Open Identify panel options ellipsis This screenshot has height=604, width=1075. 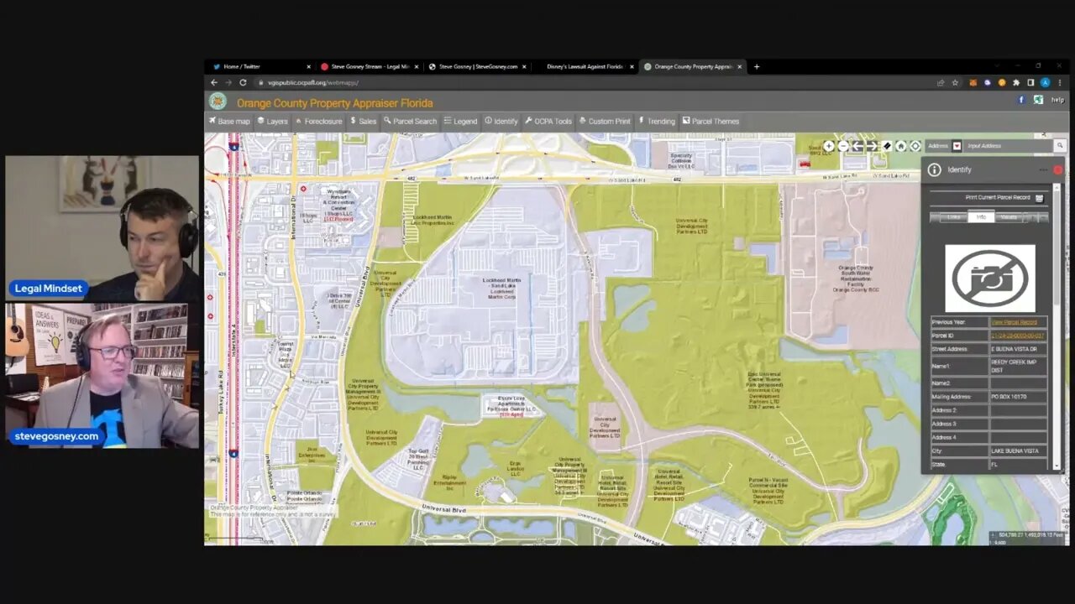coord(1043,169)
